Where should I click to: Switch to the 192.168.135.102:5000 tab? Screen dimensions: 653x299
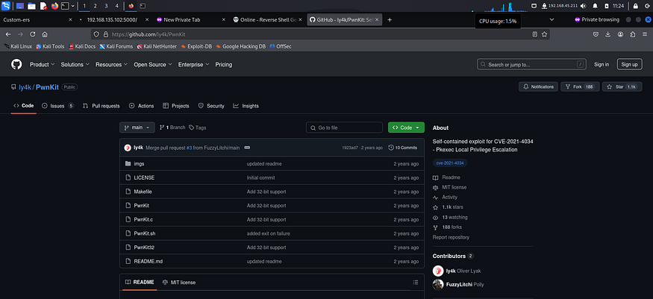pyautogui.click(x=113, y=19)
